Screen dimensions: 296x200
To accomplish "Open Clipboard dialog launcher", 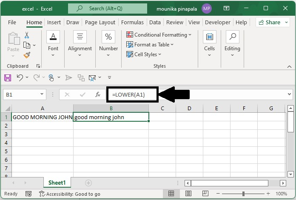I will pyautogui.click(x=38, y=66).
